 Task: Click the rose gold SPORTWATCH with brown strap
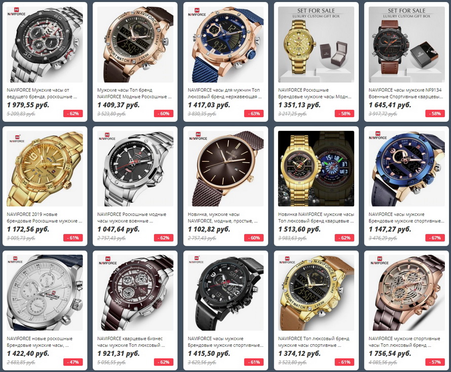coord(135,44)
